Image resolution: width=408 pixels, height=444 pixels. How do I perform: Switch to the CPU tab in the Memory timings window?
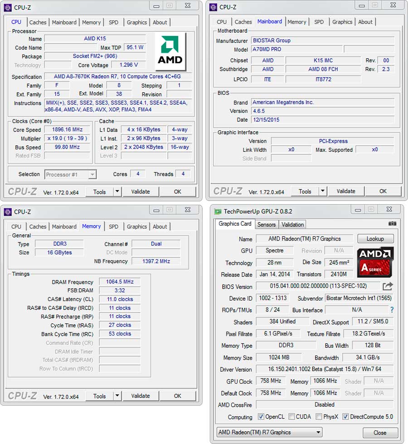(x=16, y=227)
